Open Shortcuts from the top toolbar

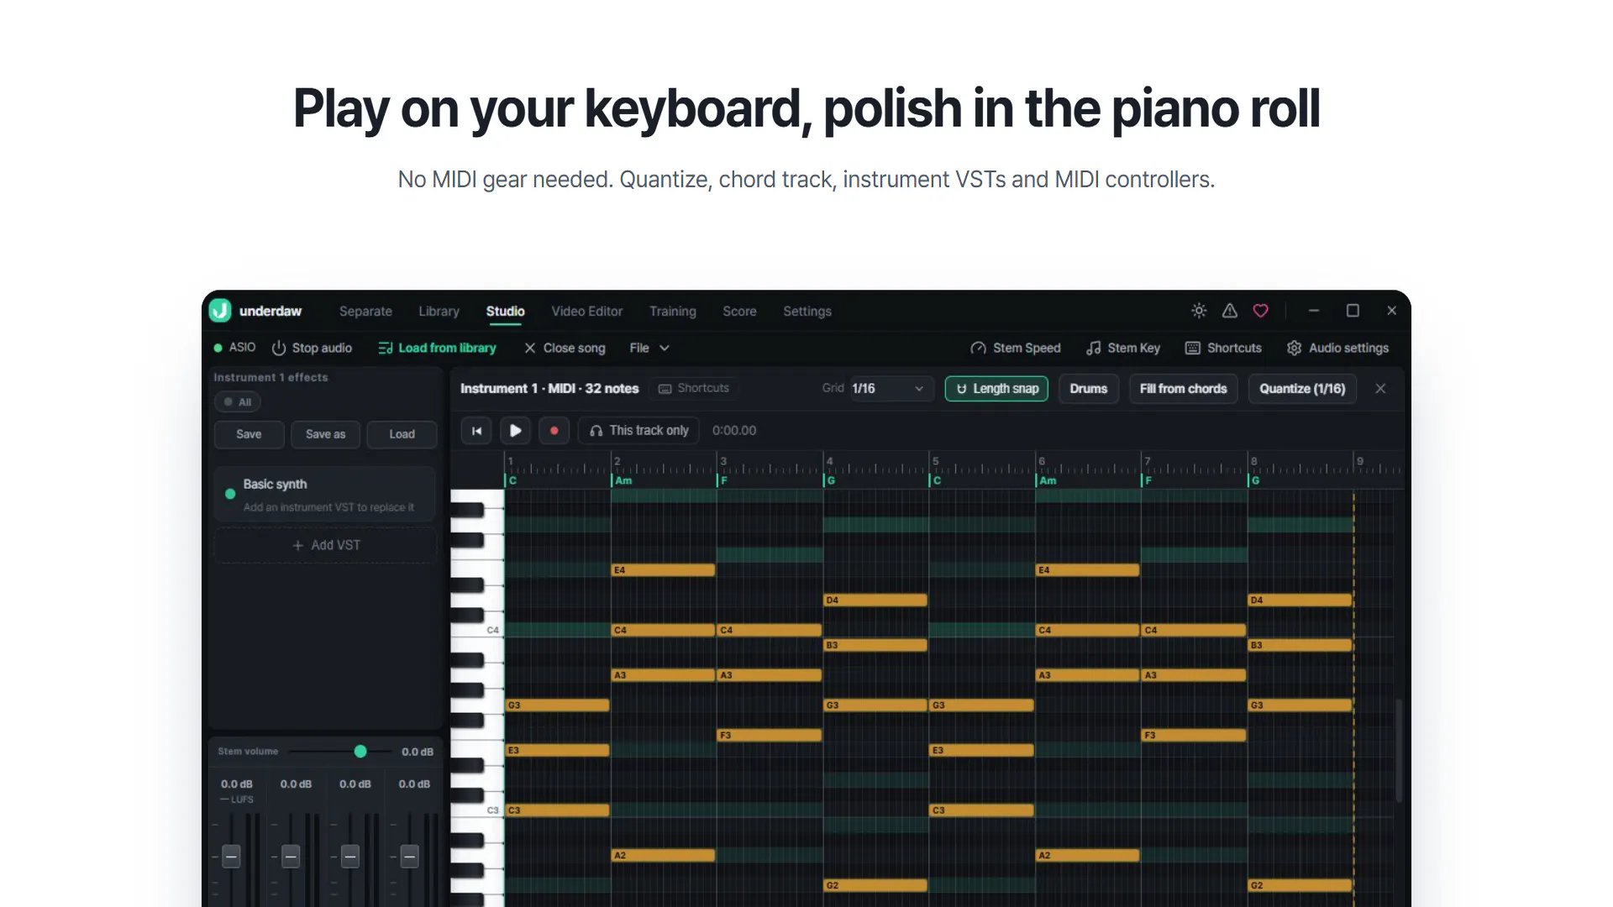(1223, 348)
